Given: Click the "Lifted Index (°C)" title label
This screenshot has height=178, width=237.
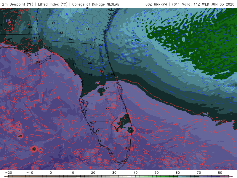Looking at the screenshot, I should (x=53, y=4).
